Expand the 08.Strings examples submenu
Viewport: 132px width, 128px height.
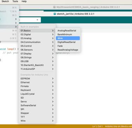tap(37, 57)
